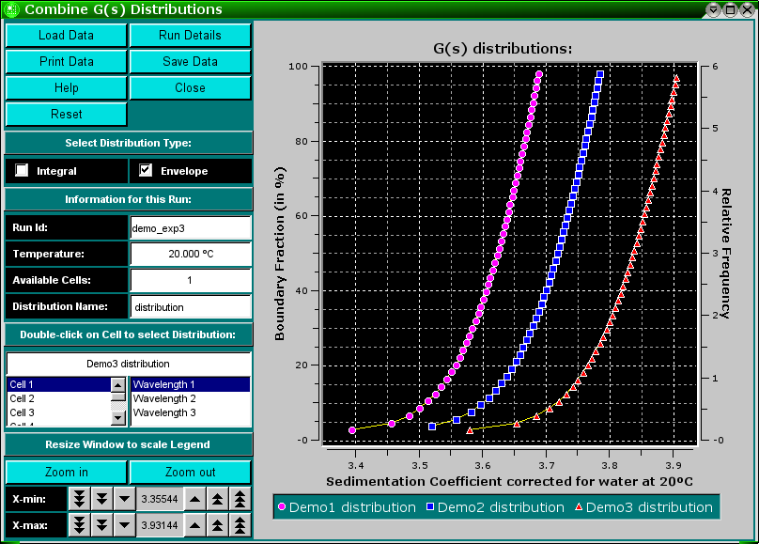
Task: Click X-min single-arrow decrease button
Action: point(125,498)
